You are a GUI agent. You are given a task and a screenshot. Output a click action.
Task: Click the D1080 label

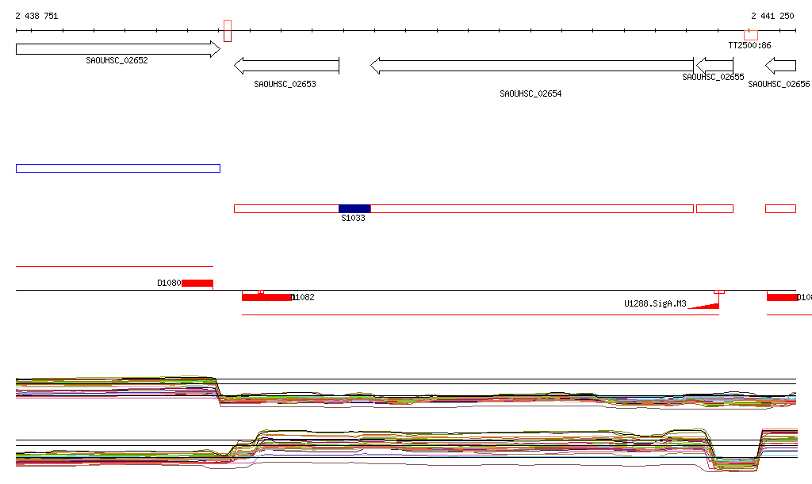169,284
